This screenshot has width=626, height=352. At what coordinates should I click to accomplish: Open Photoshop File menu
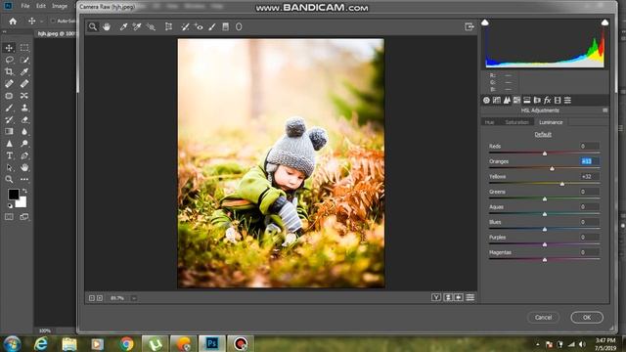click(x=25, y=6)
